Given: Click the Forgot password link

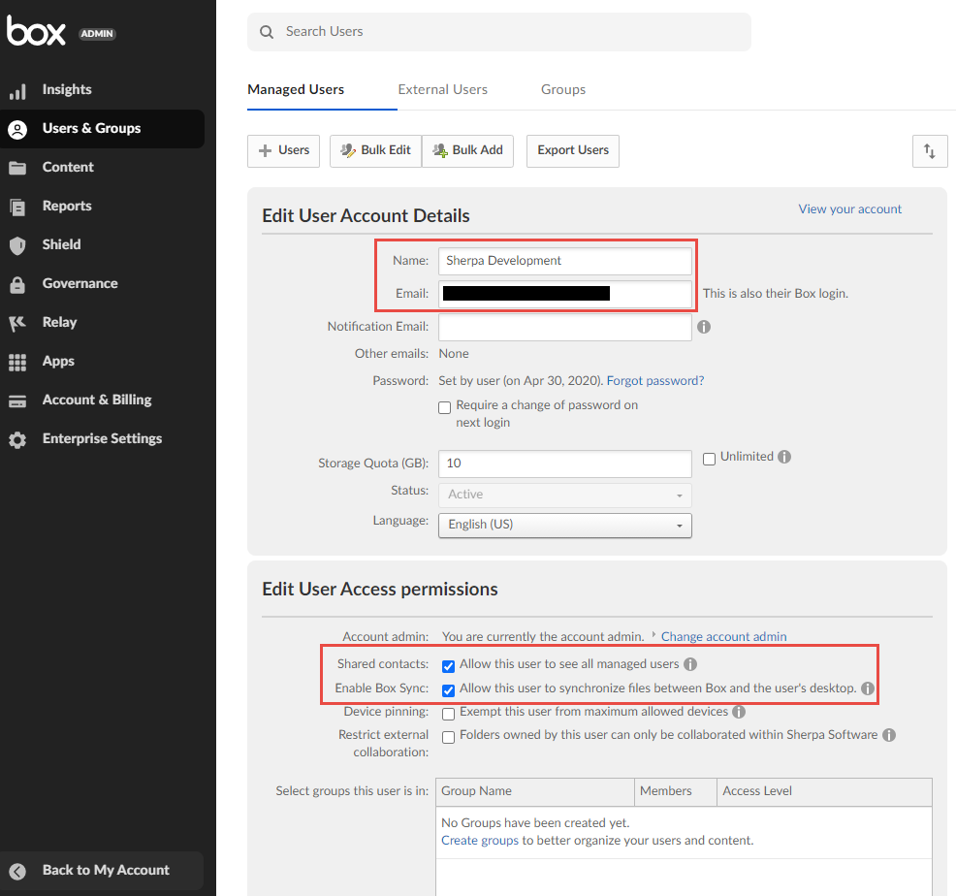Looking at the screenshot, I should click(655, 381).
